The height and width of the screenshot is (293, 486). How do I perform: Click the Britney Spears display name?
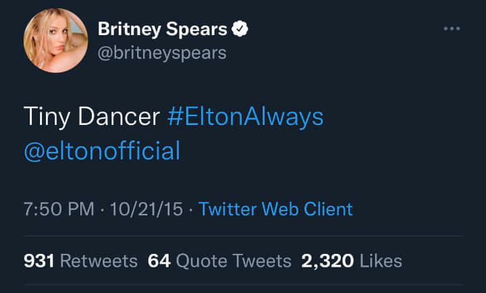tap(163, 29)
